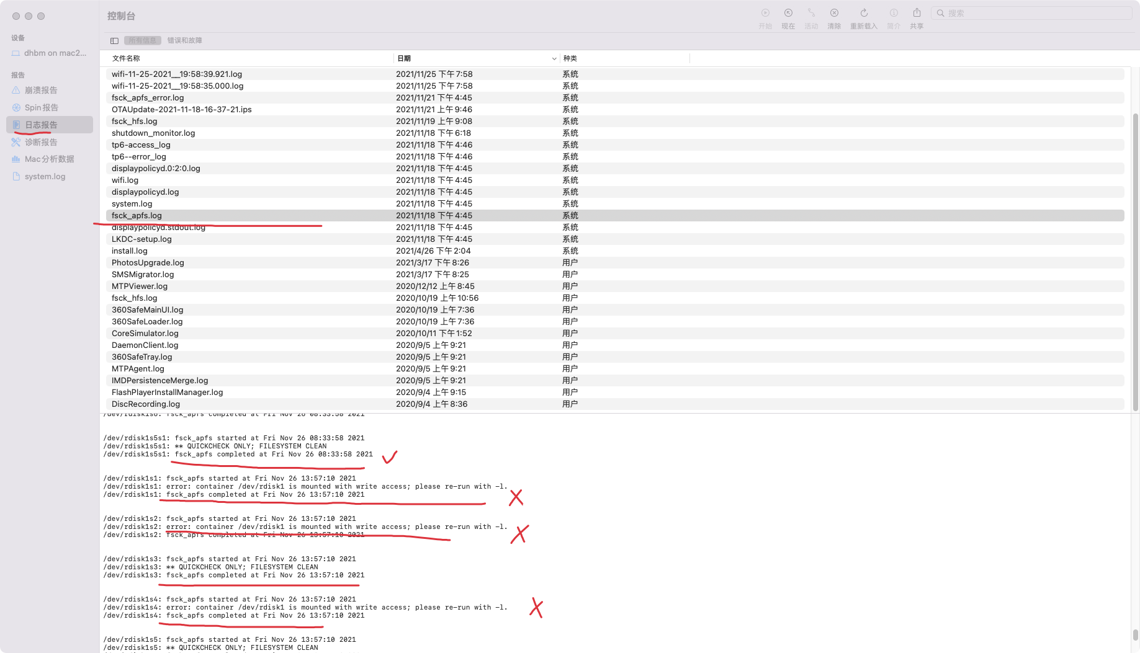Click the 现在 (Now) toolbar icon

click(788, 13)
